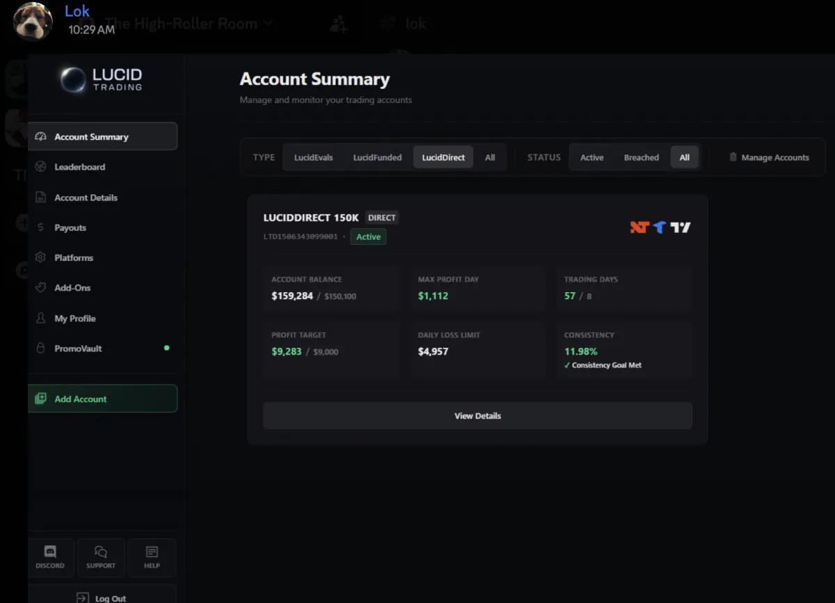The image size is (835, 603).
Task: Filter type by LucidEvals
Action: point(313,157)
